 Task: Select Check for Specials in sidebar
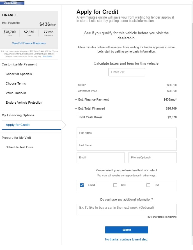coord(19,74)
